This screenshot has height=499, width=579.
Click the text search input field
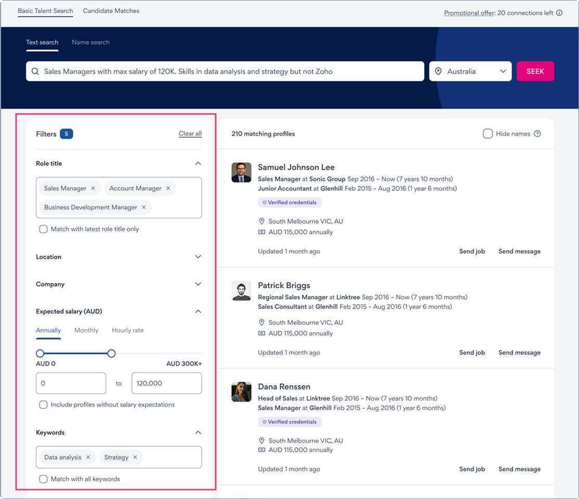[x=225, y=71]
